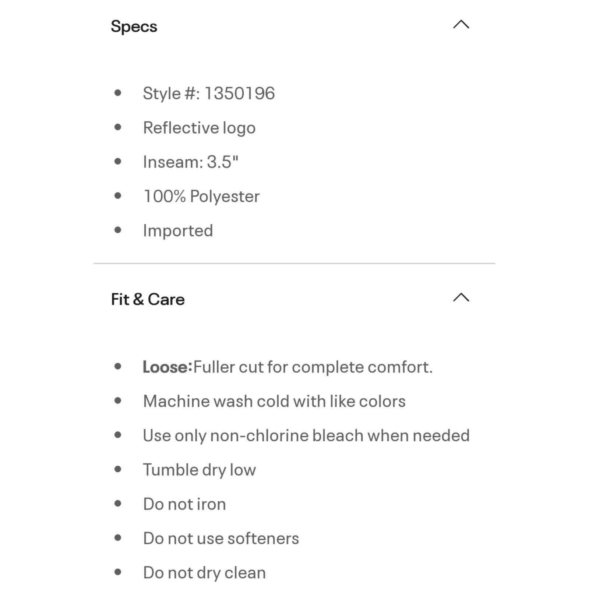Click the Fit & Care heading
Viewport: 589px width, 589px height.
pos(148,299)
